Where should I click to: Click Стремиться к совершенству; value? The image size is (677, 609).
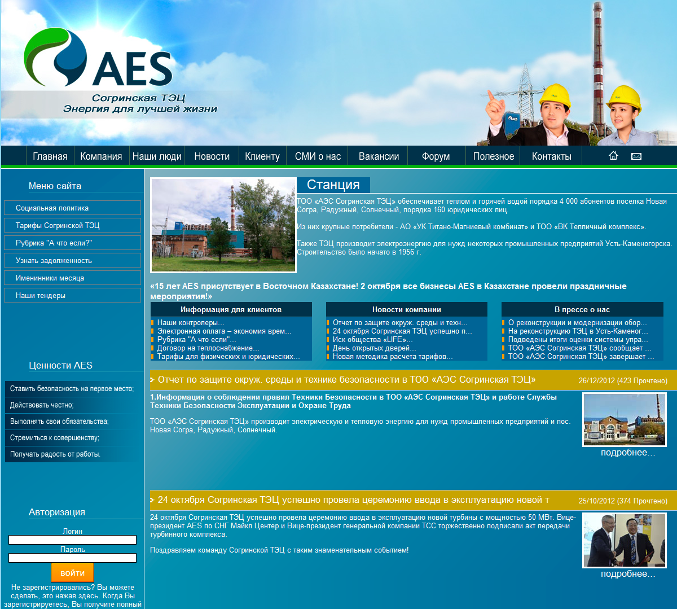(x=55, y=438)
